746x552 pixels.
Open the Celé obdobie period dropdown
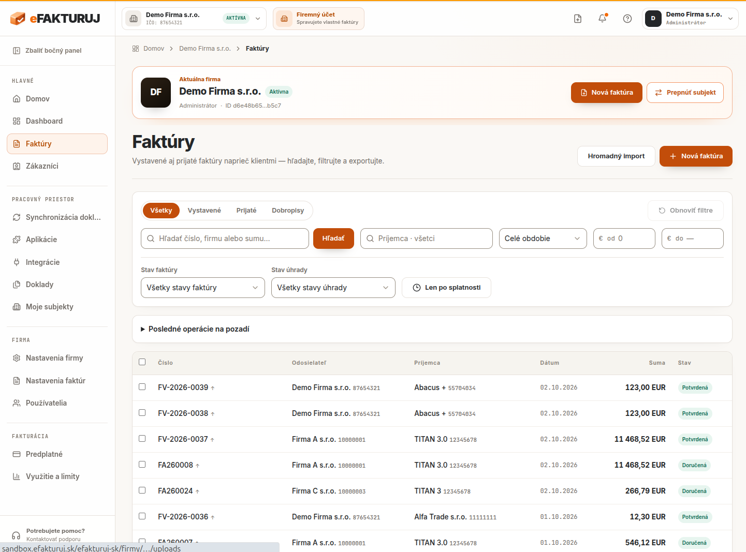pos(543,238)
